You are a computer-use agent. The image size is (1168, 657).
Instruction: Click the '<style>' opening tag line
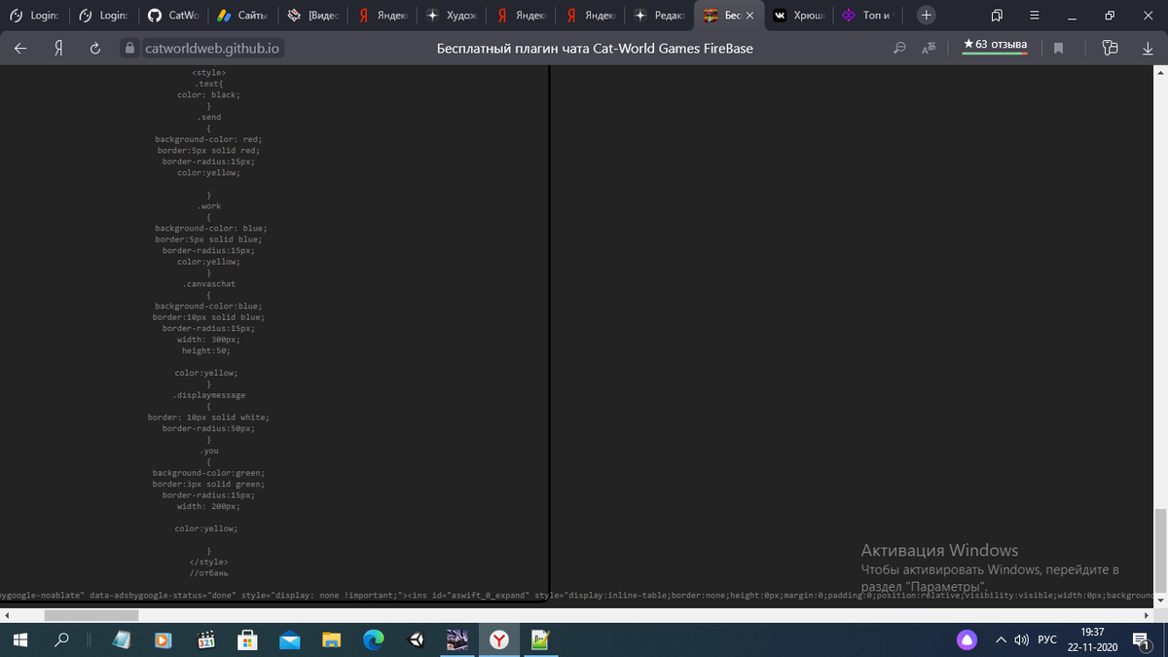click(208, 72)
